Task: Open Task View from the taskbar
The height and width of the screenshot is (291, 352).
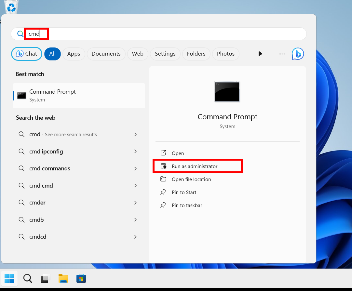Action: (x=46, y=279)
